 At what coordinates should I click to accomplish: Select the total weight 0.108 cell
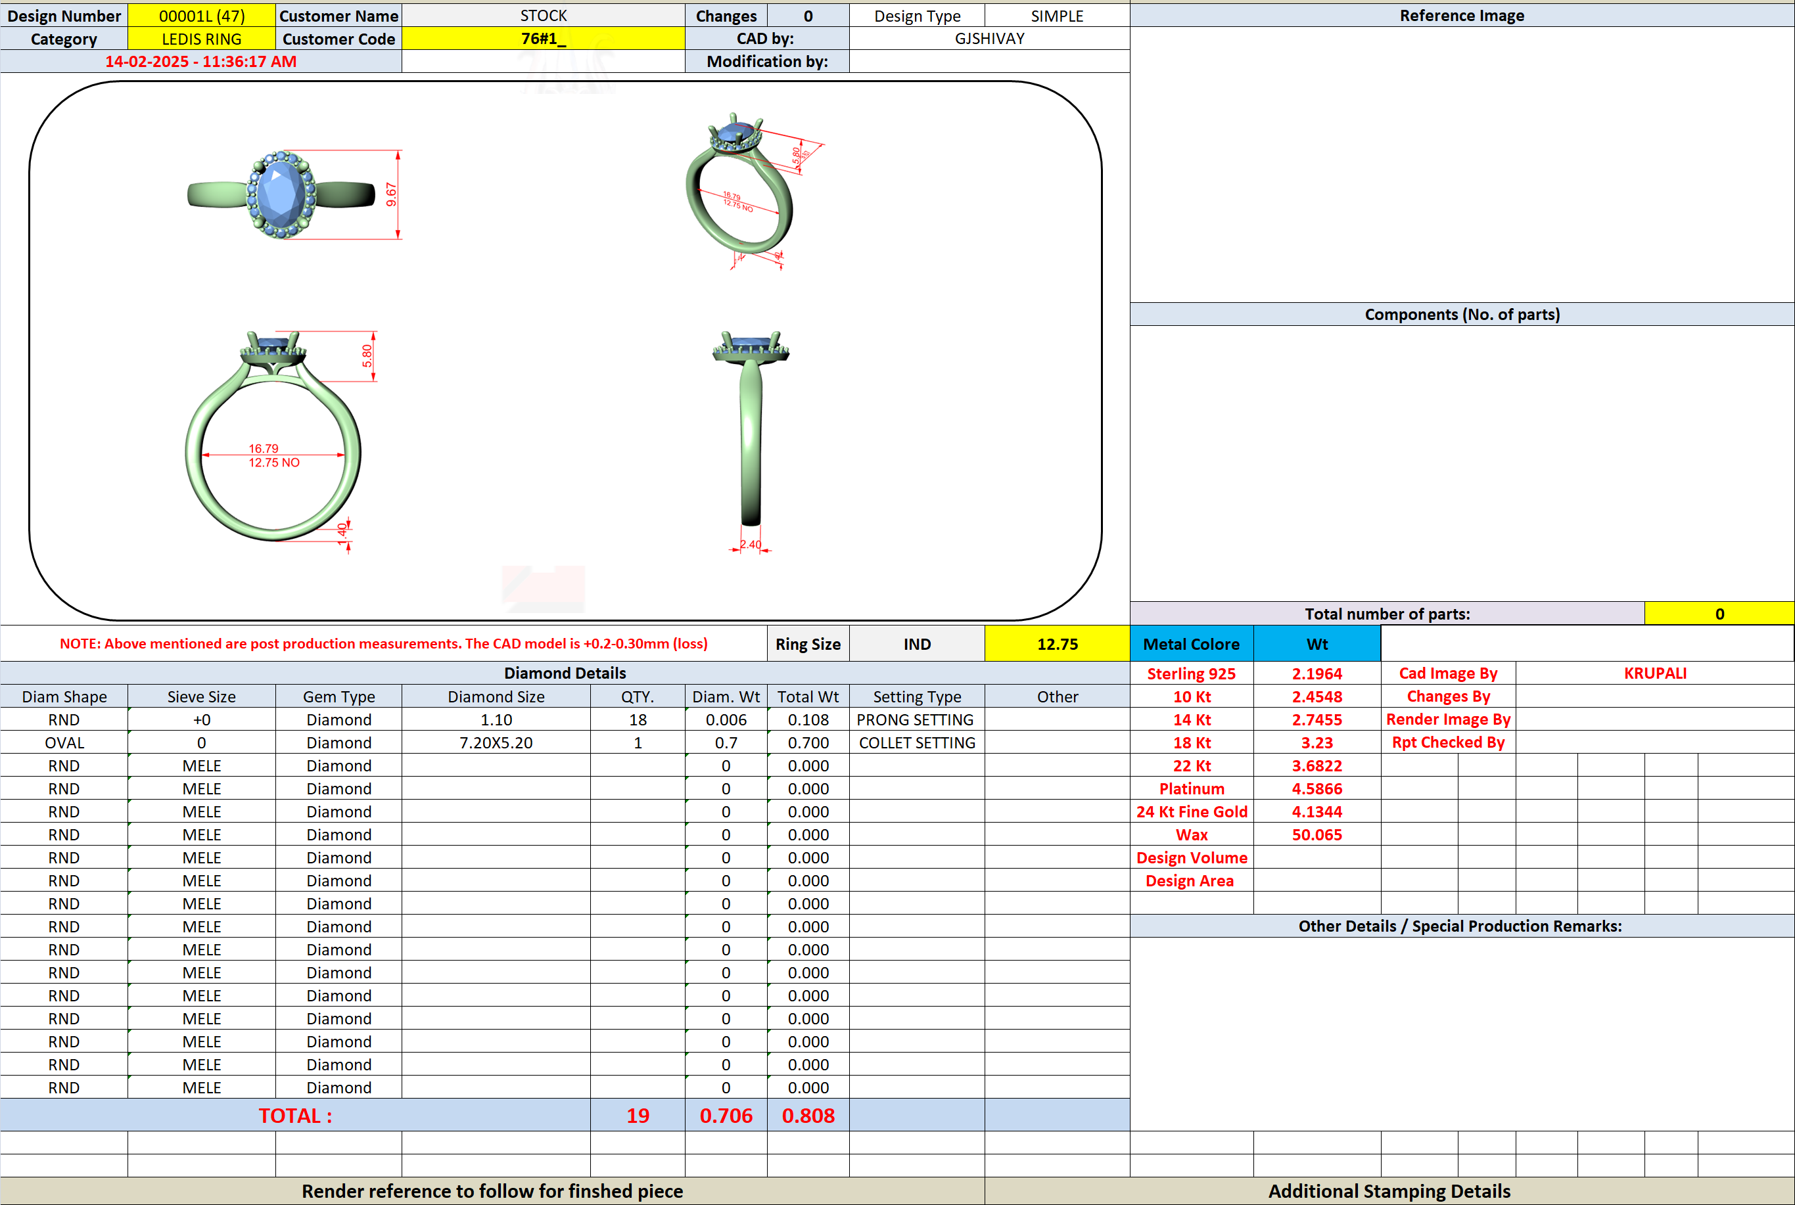click(x=808, y=719)
